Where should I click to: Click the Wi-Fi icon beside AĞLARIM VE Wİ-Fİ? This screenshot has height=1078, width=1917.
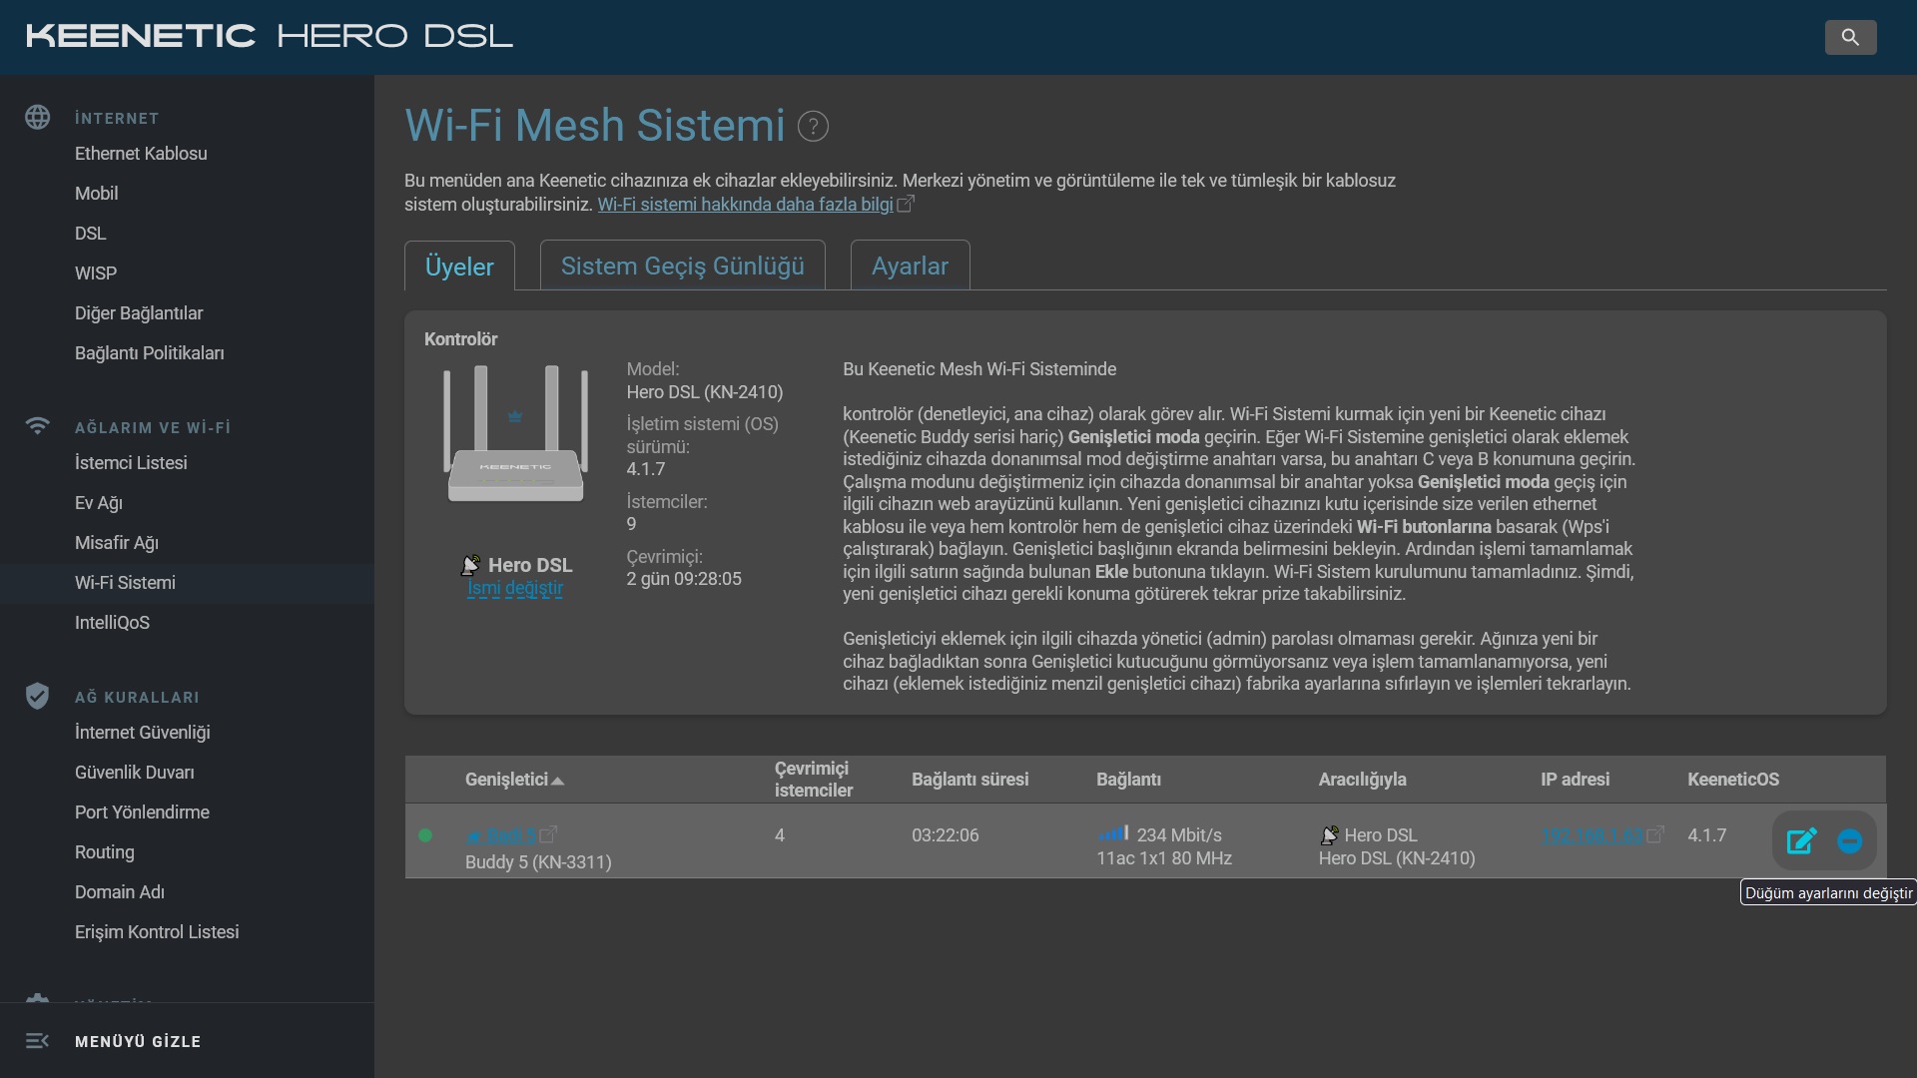click(38, 426)
